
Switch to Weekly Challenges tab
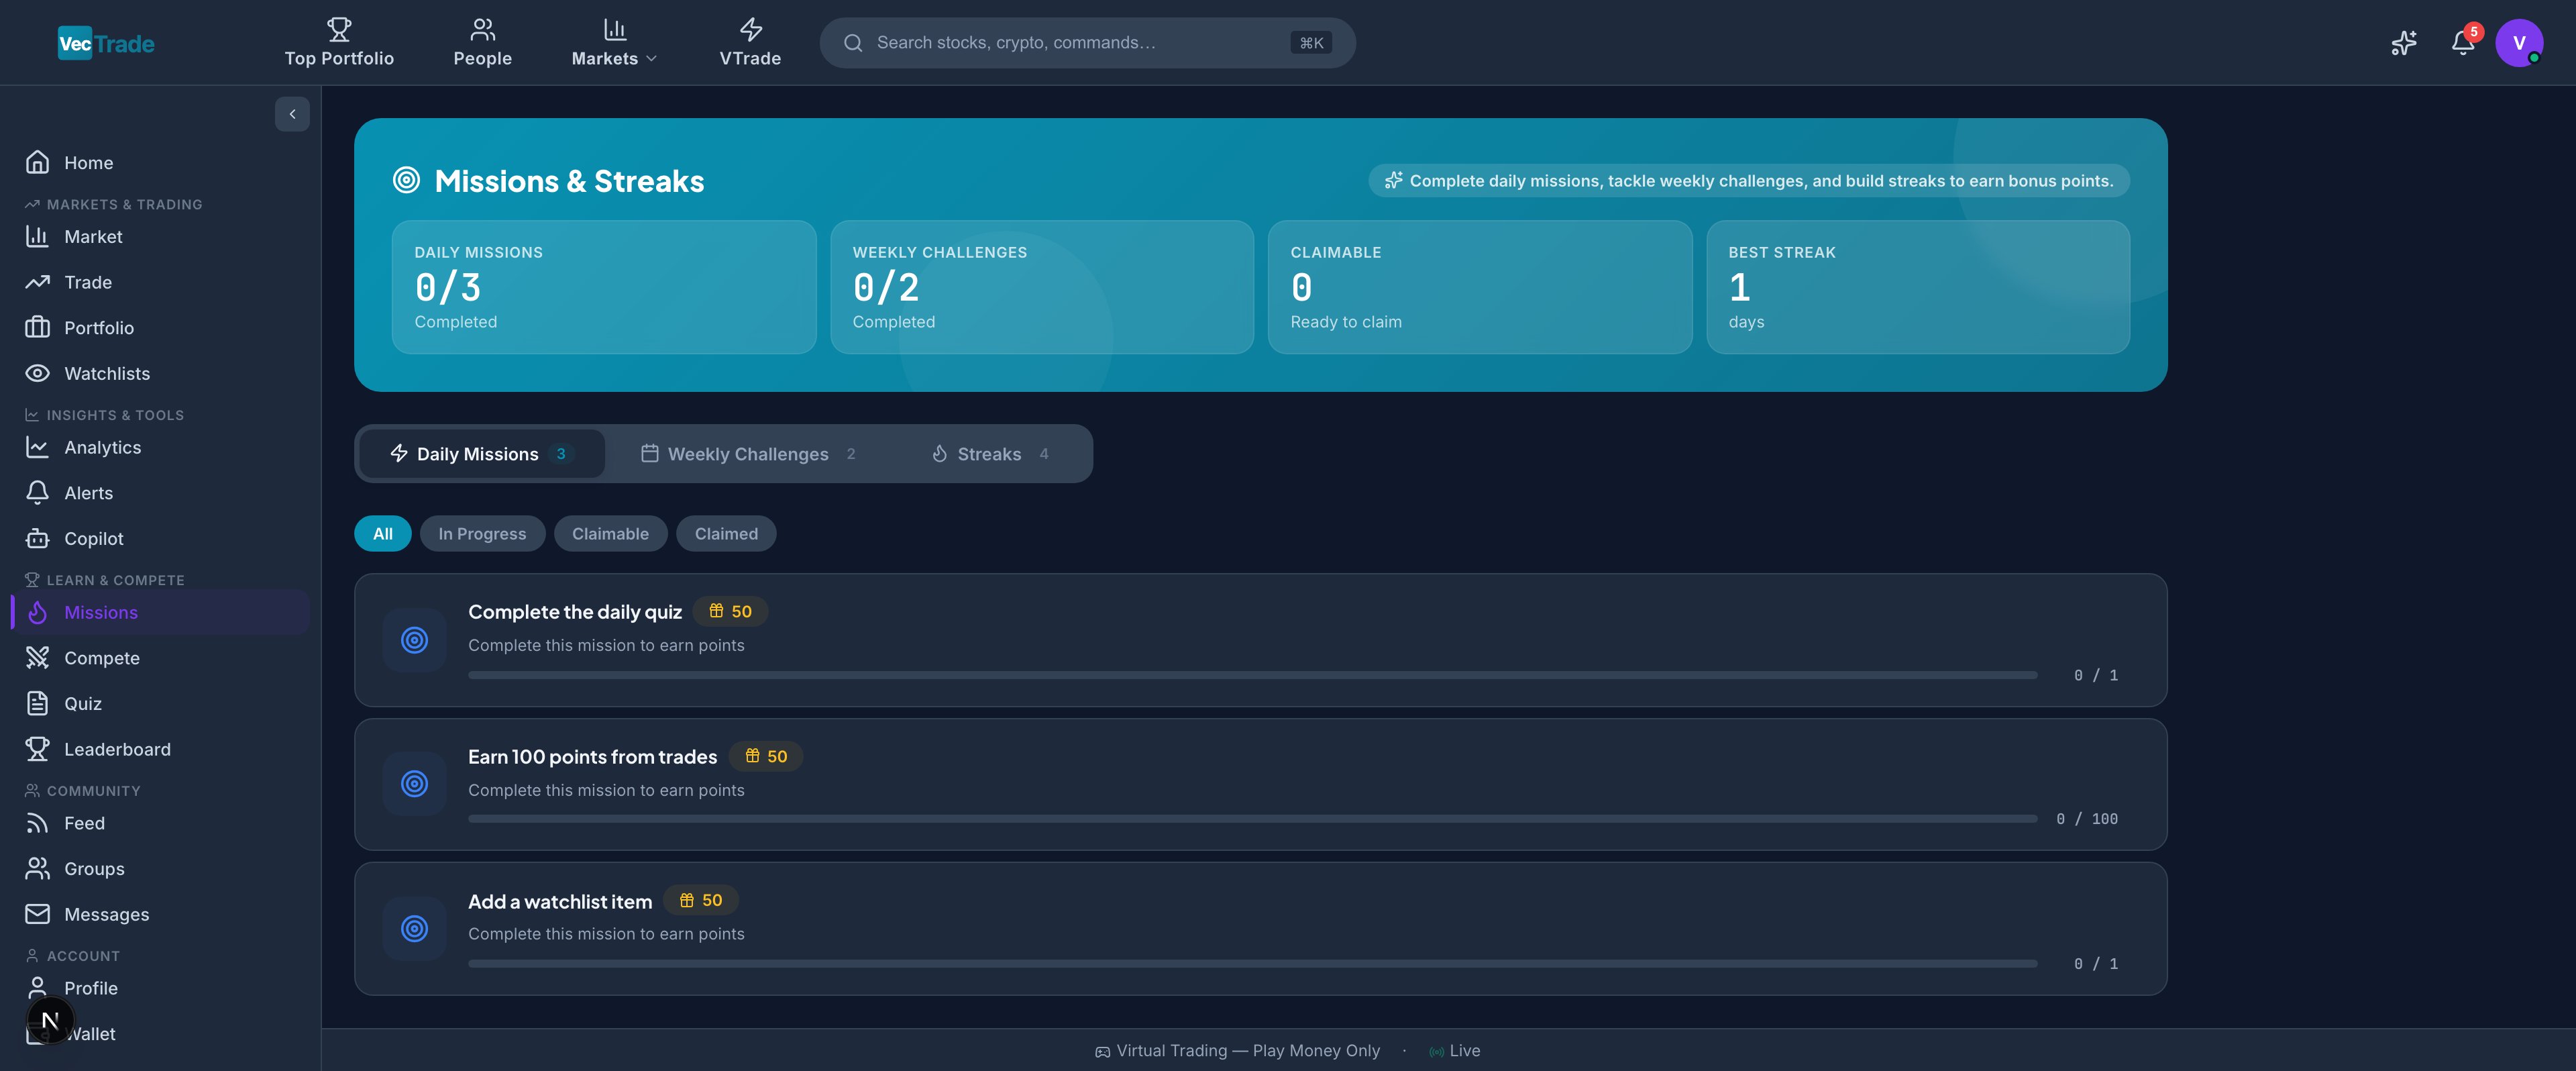pyautogui.click(x=748, y=454)
